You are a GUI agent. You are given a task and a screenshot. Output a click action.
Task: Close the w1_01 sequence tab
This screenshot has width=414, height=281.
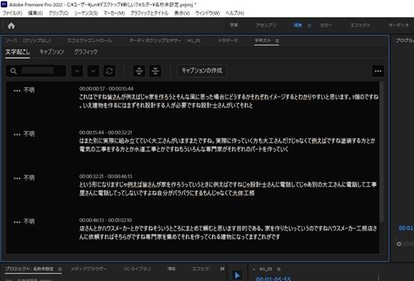pyautogui.click(x=254, y=270)
